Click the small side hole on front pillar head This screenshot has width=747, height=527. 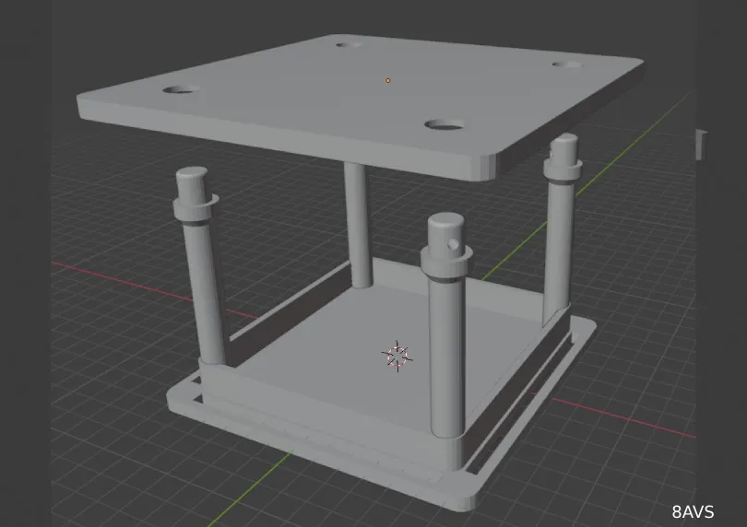tap(454, 244)
